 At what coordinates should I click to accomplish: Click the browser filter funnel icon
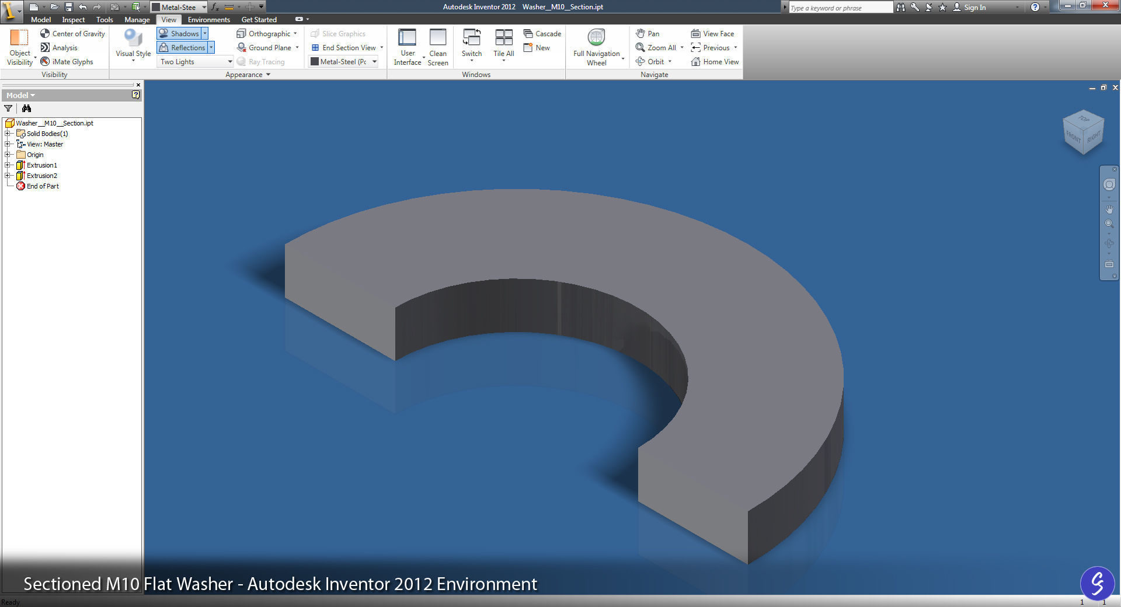(x=8, y=108)
